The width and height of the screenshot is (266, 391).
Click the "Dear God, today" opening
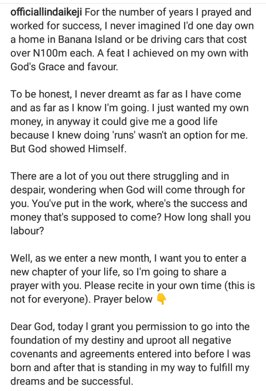coord(47,327)
